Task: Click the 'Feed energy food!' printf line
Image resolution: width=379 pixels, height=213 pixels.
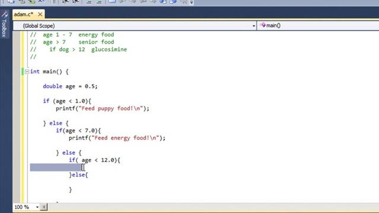Action: tap(117, 138)
